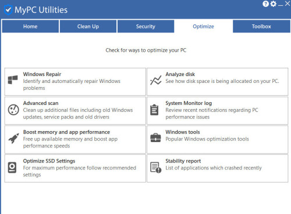Click the System Monitor log clipboard icon
Screen dimensions: 291x214
click(x=154, y=110)
